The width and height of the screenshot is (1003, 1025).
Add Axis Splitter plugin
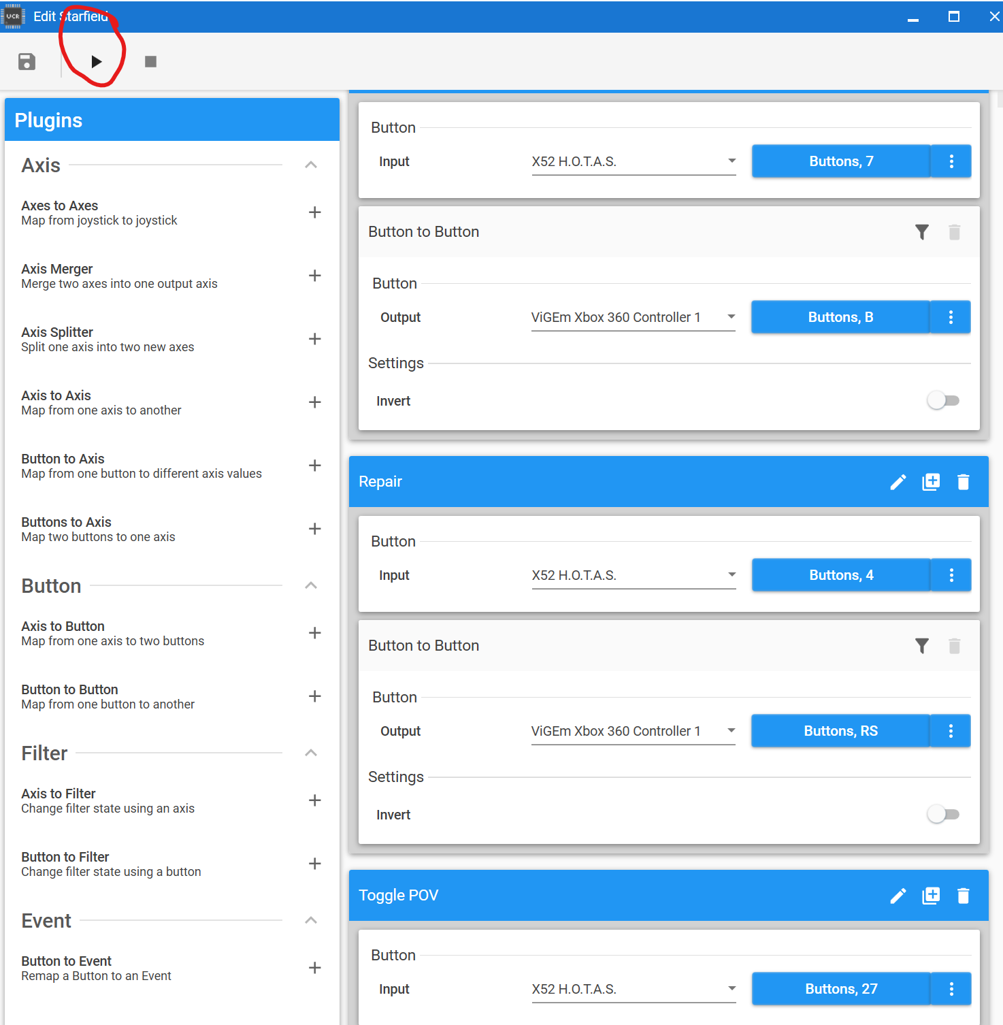[x=314, y=339]
